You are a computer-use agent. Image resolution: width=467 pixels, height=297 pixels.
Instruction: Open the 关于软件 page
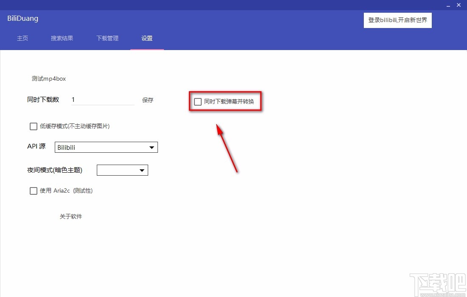point(71,216)
